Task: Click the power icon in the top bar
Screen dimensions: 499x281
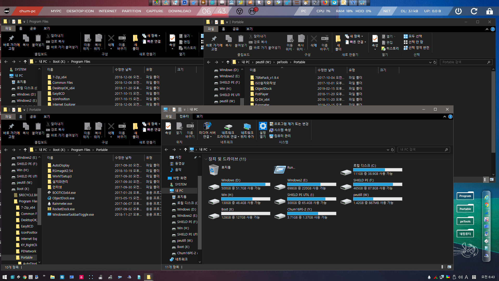Action: pos(458,11)
